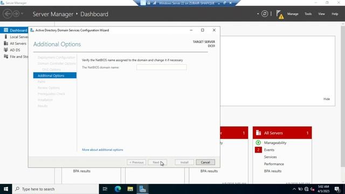Click the taskbar search box

pos(56,189)
